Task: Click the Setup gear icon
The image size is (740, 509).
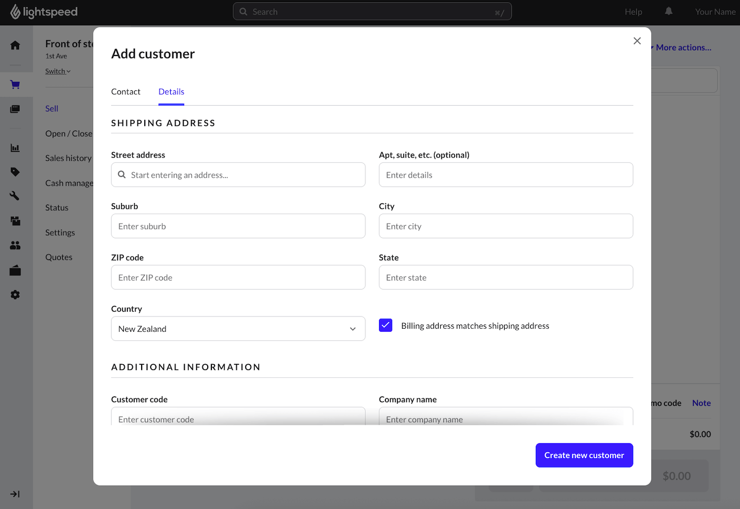Action: pyautogui.click(x=15, y=295)
